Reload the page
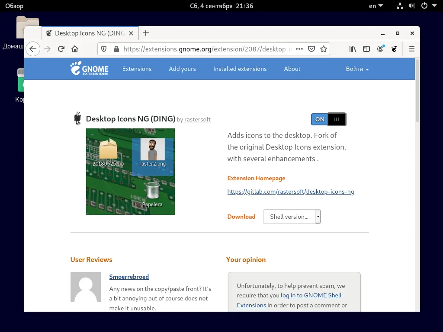 [61, 49]
